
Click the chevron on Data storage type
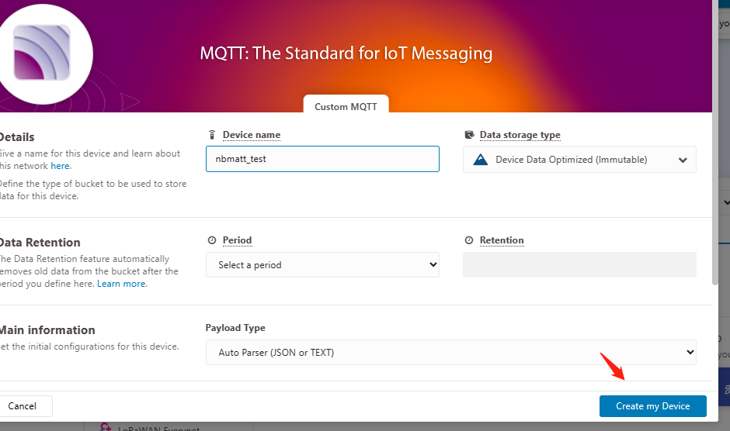tap(683, 160)
